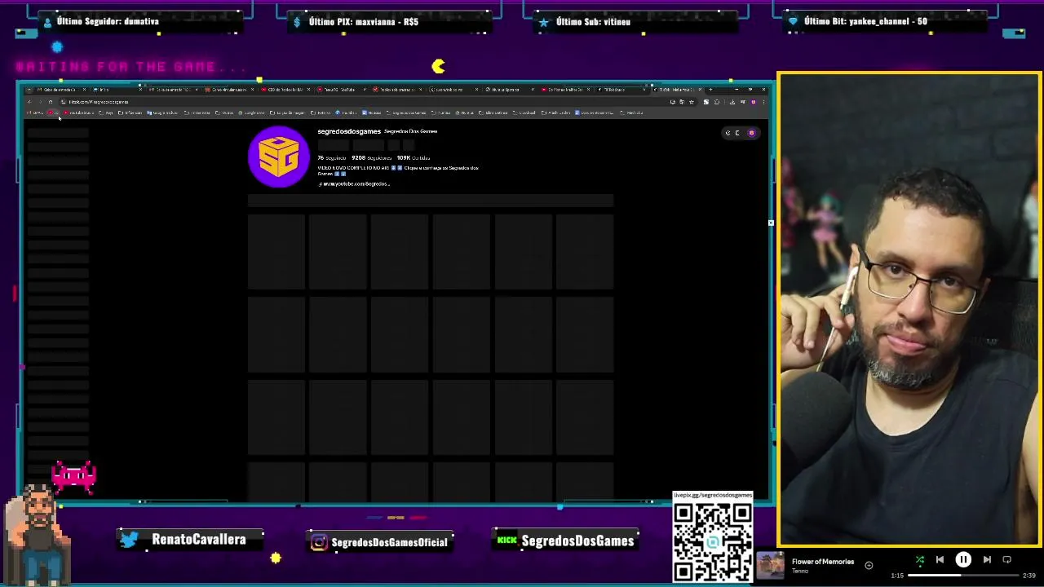Click the song title Flower of Memories
1044x587 pixels.
coord(822,561)
